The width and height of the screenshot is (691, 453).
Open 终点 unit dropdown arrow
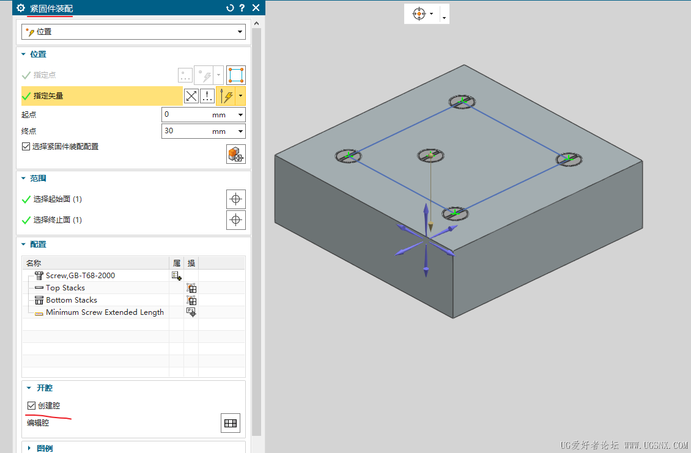point(240,131)
